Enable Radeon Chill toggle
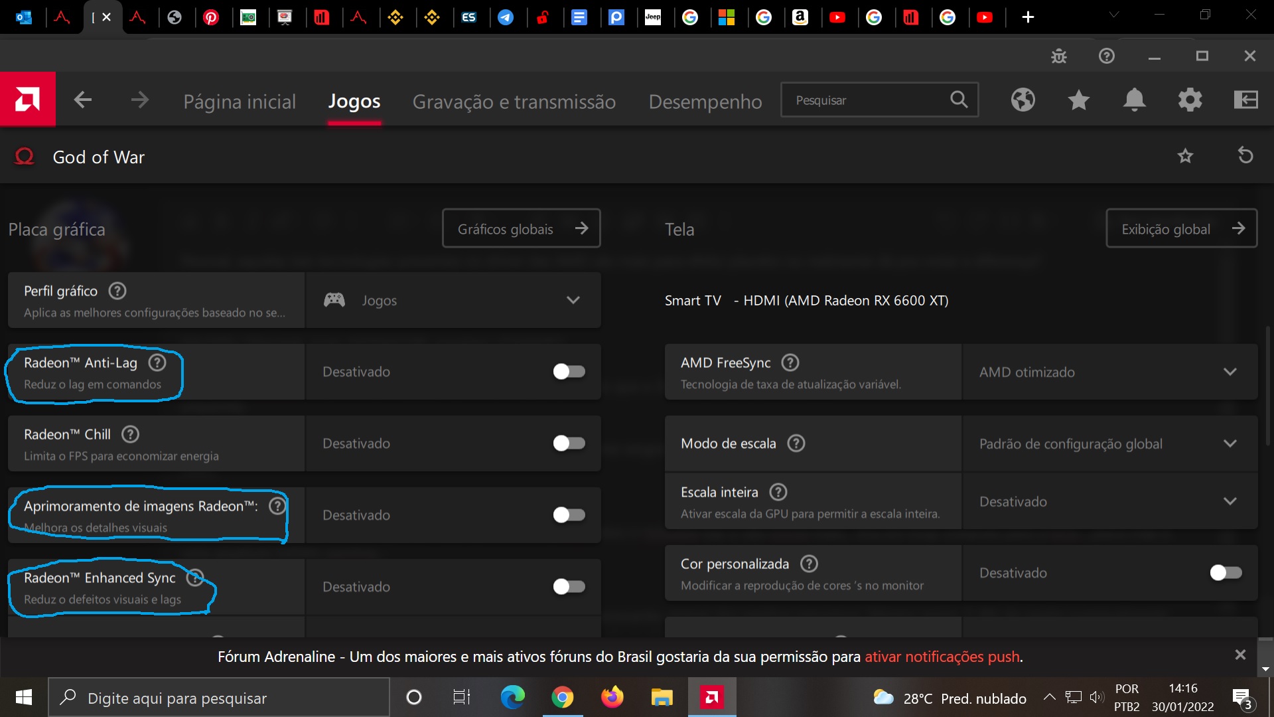 (x=568, y=443)
